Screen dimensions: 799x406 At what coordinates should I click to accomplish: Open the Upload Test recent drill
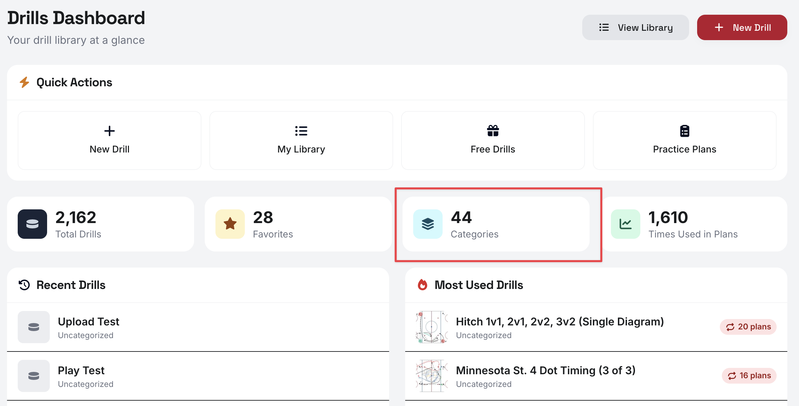pos(198,327)
